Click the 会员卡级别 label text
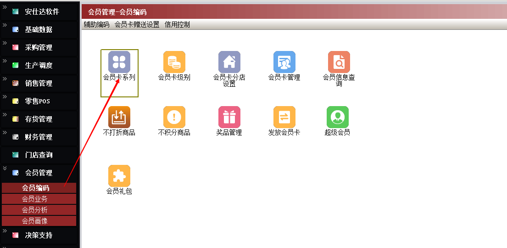 tap(174, 77)
